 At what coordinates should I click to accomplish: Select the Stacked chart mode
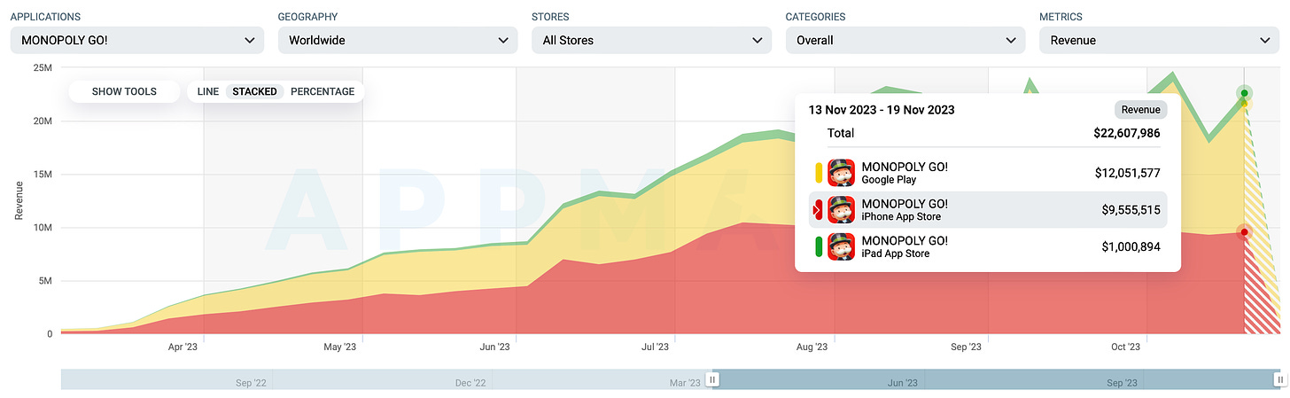(x=254, y=91)
